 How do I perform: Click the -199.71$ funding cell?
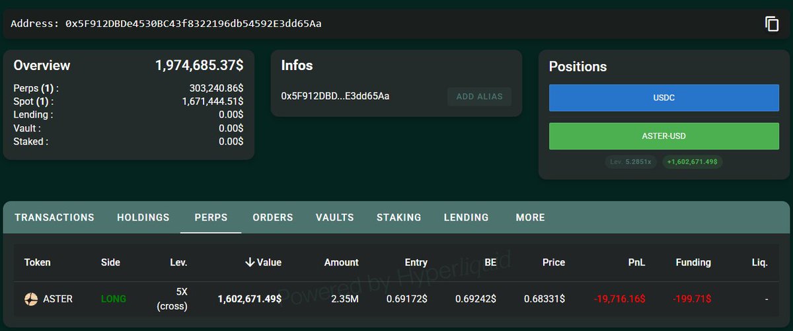coord(692,299)
